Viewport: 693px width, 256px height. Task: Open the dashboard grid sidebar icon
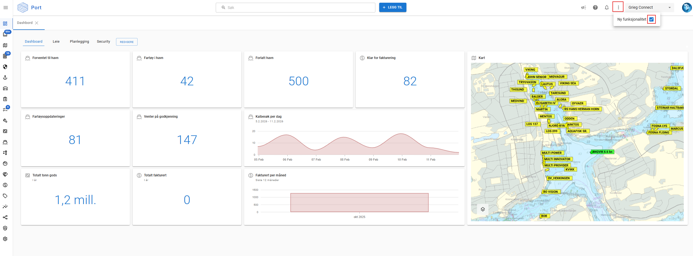point(5,24)
